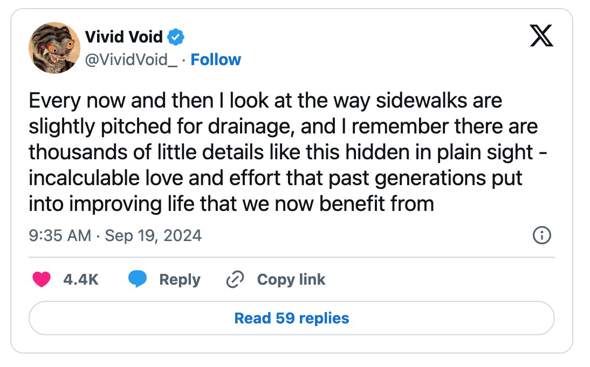Open the Vivid Void display name

[124, 37]
